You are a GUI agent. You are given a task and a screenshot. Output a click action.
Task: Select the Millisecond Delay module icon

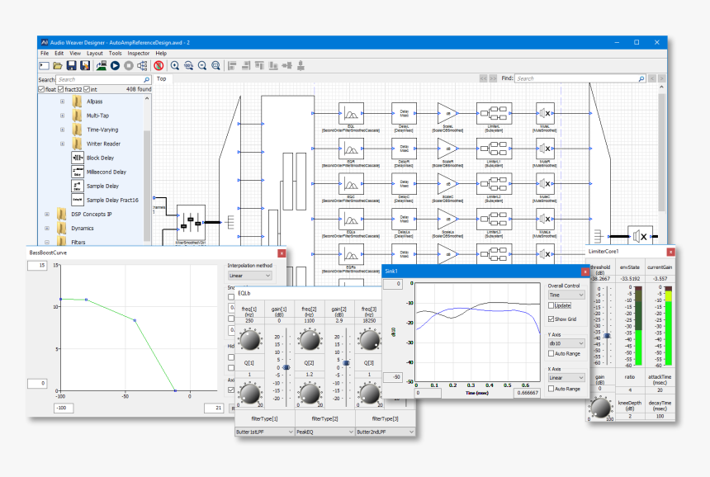(x=78, y=172)
